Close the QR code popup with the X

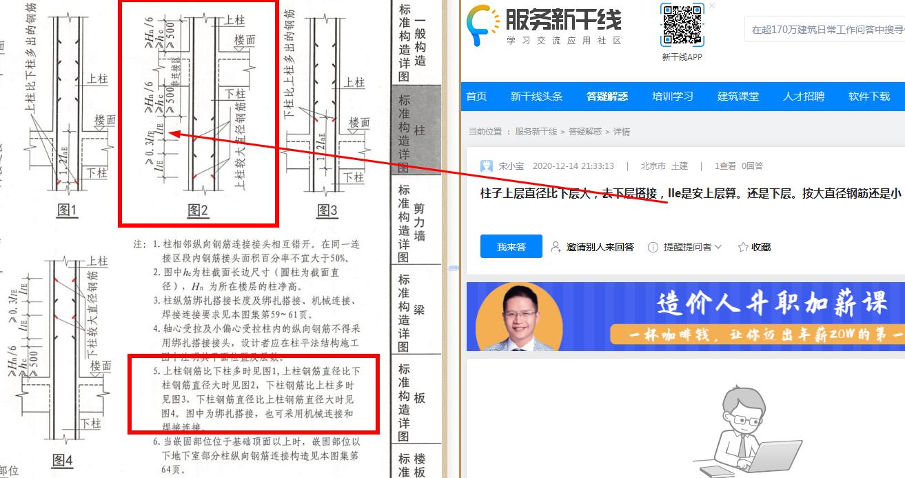[x=712, y=6]
